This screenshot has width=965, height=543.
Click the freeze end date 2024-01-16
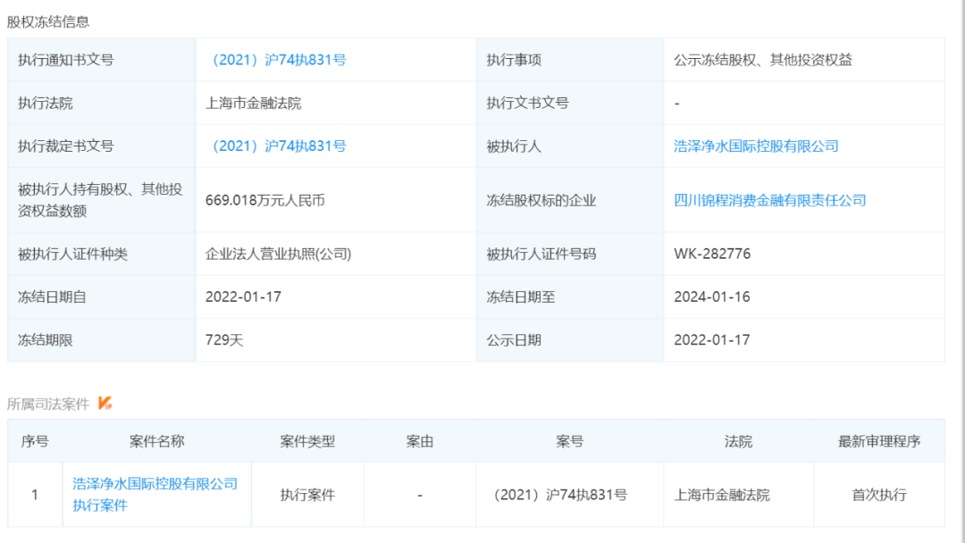click(x=712, y=297)
